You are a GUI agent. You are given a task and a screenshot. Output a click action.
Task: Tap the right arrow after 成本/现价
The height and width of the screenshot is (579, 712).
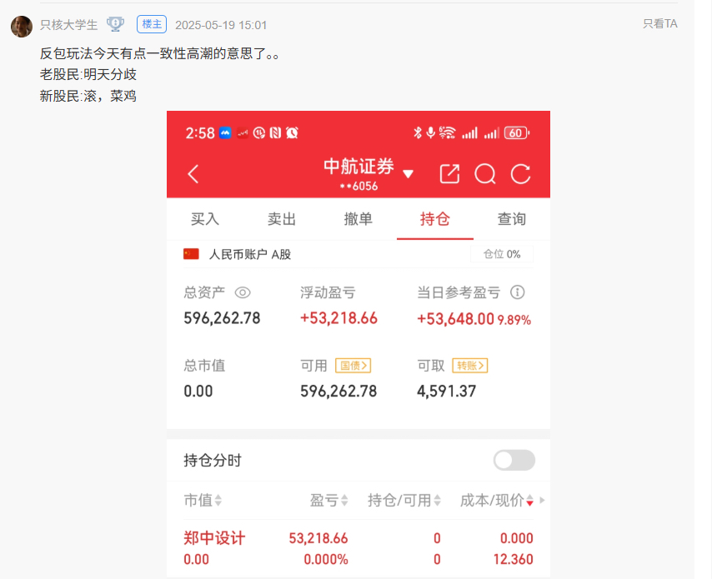542,501
